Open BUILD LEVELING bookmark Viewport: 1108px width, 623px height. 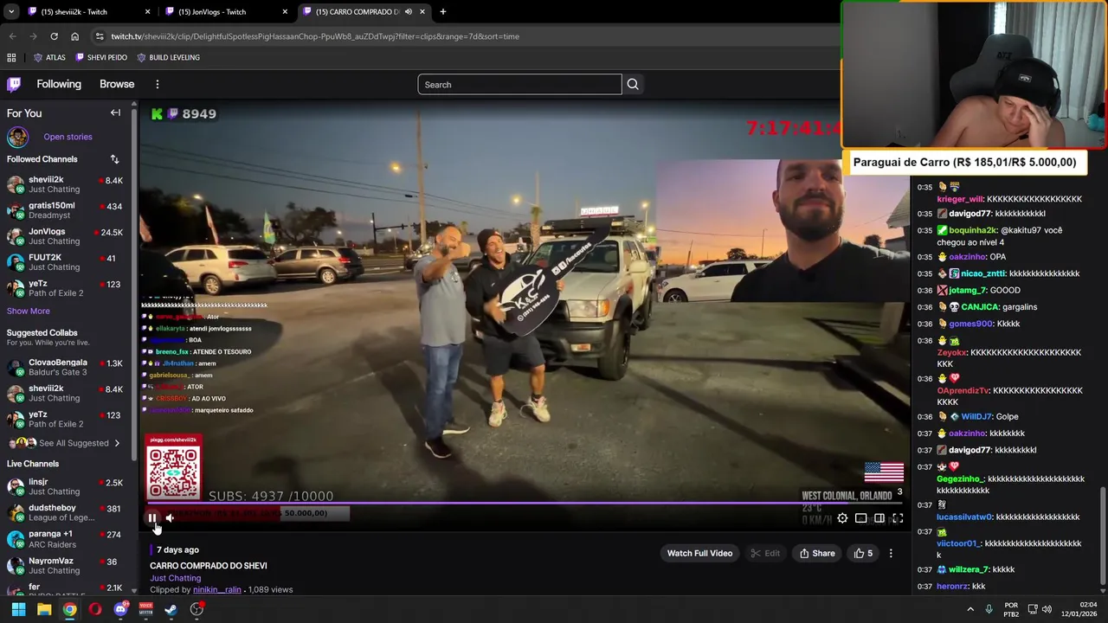tap(168, 57)
